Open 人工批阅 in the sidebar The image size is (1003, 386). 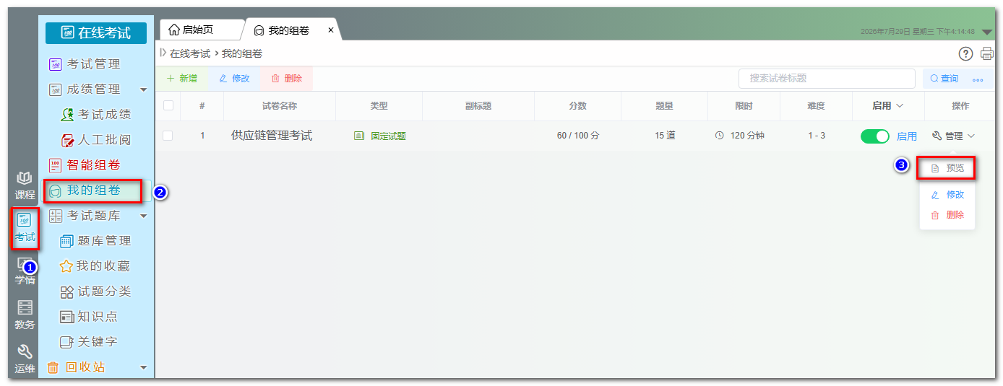pos(95,140)
